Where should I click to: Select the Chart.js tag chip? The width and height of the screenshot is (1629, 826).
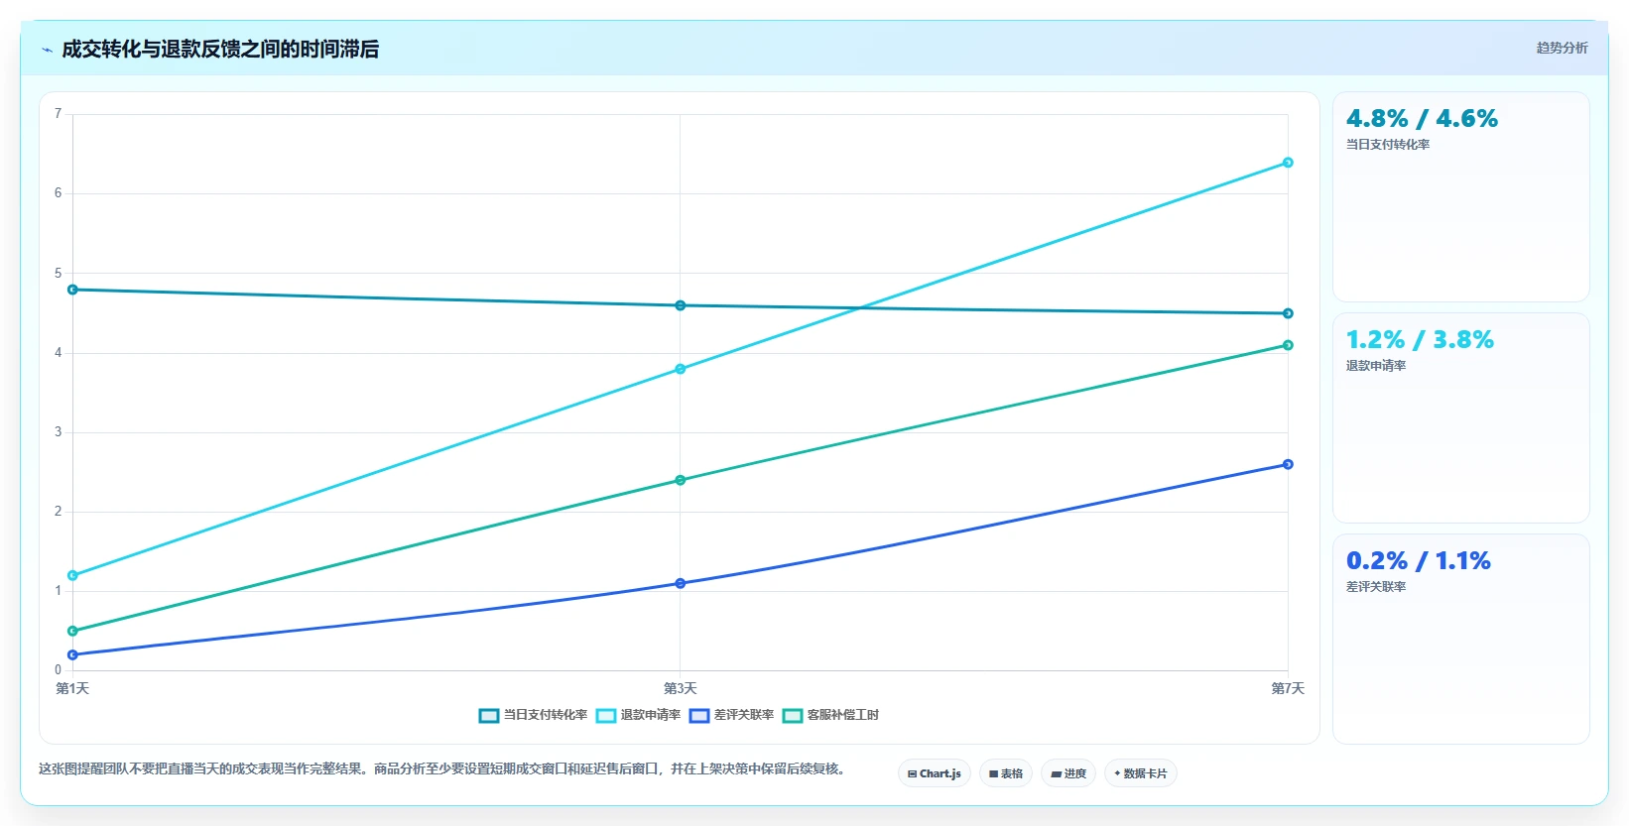pyautogui.click(x=935, y=773)
